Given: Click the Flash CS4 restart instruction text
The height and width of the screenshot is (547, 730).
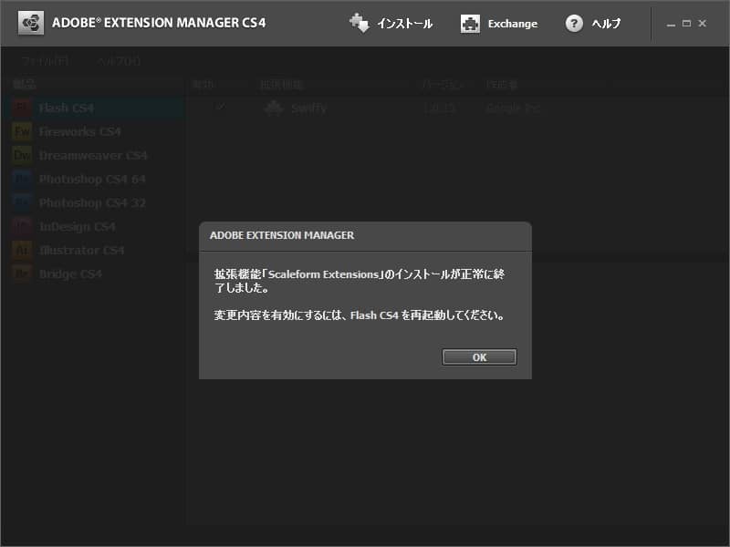Looking at the screenshot, I should pos(359,315).
